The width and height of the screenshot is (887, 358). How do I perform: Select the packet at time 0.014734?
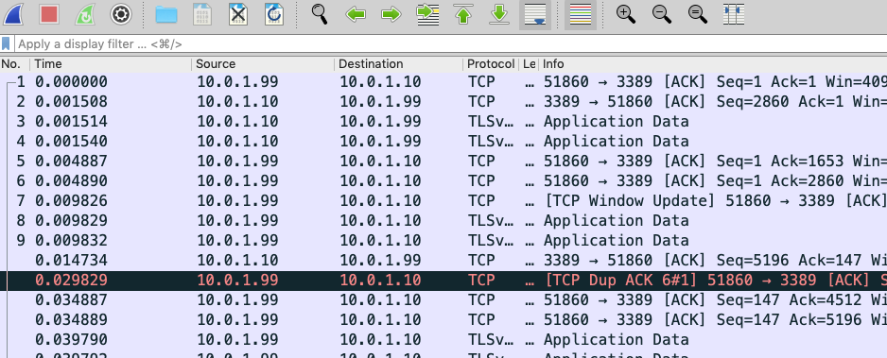(x=443, y=261)
